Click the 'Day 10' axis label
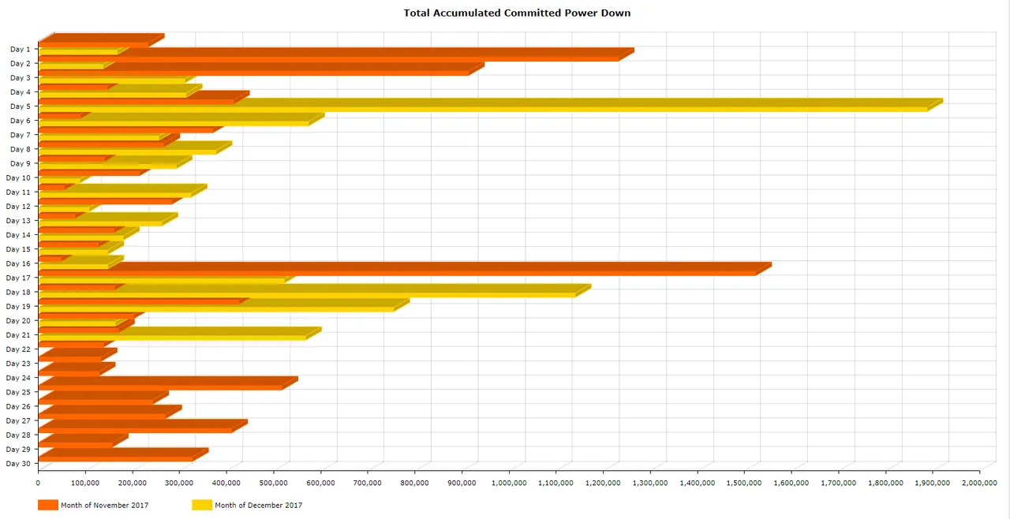This screenshot has width=1010, height=519. click(x=18, y=177)
